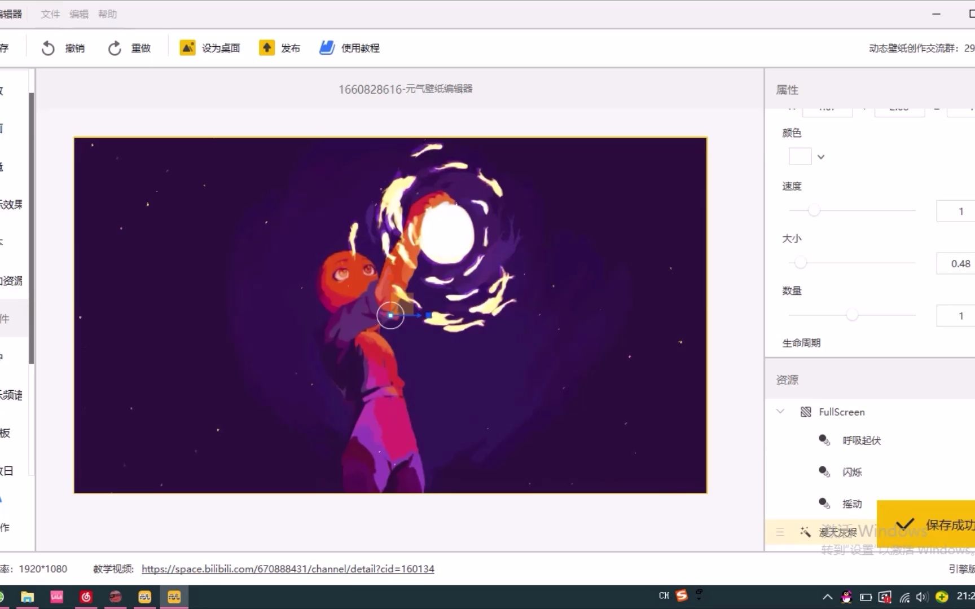This screenshot has width=975, height=609.
Task: Open the 文件 menu
Action: (50, 14)
